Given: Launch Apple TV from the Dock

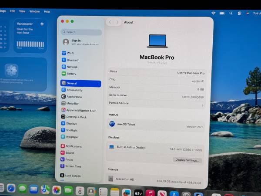Looking at the screenshot, I should pyautogui.click(x=138, y=192).
